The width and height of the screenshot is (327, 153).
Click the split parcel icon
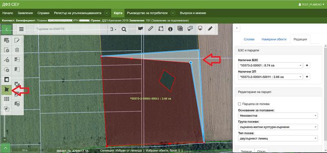pyautogui.click(x=17, y=60)
